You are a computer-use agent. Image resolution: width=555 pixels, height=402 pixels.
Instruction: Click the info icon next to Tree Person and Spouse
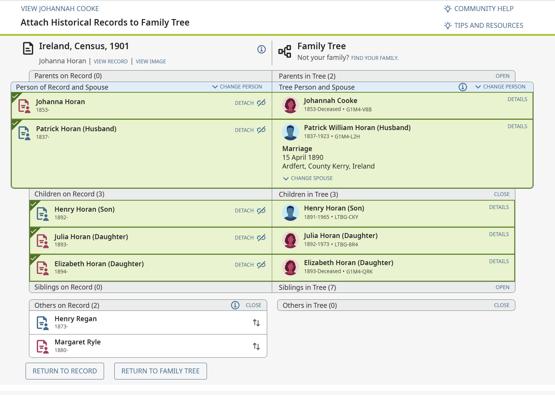click(463, 87)
